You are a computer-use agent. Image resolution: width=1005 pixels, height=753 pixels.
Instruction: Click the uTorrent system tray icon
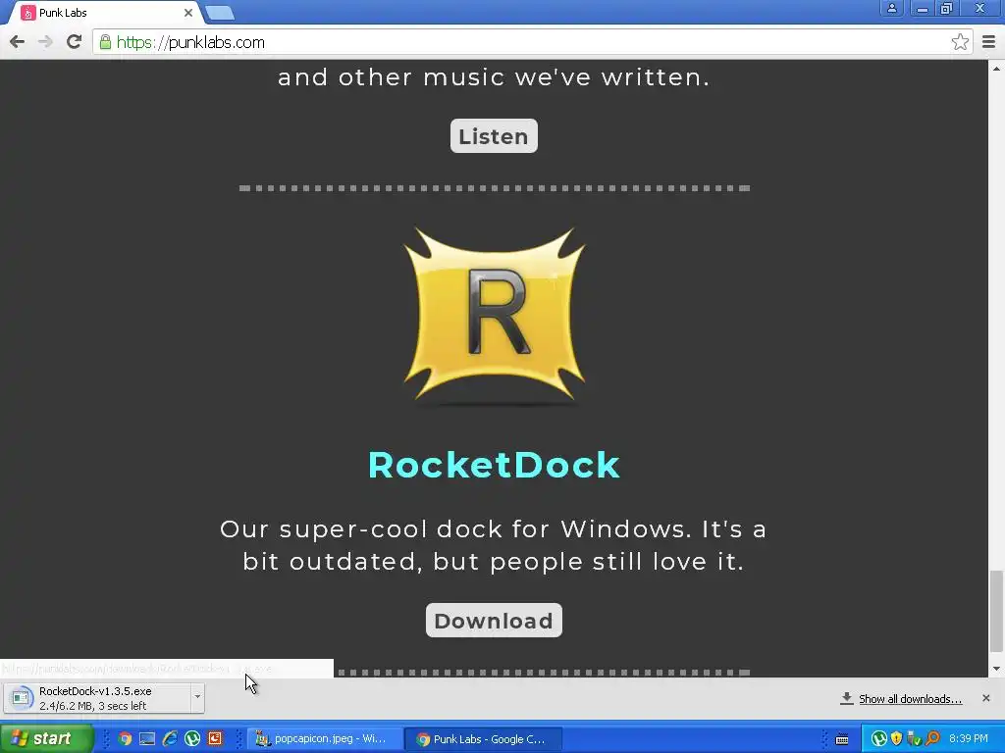[878, 739]
